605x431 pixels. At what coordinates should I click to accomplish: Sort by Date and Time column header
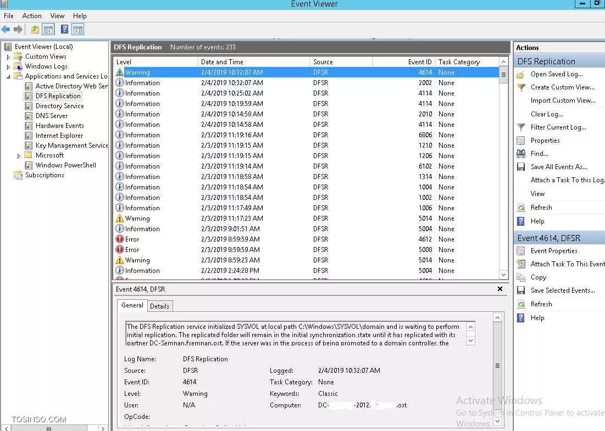click(x=253, y=62)
